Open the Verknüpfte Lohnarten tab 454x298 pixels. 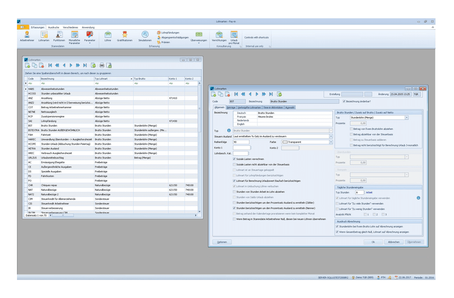249,108
